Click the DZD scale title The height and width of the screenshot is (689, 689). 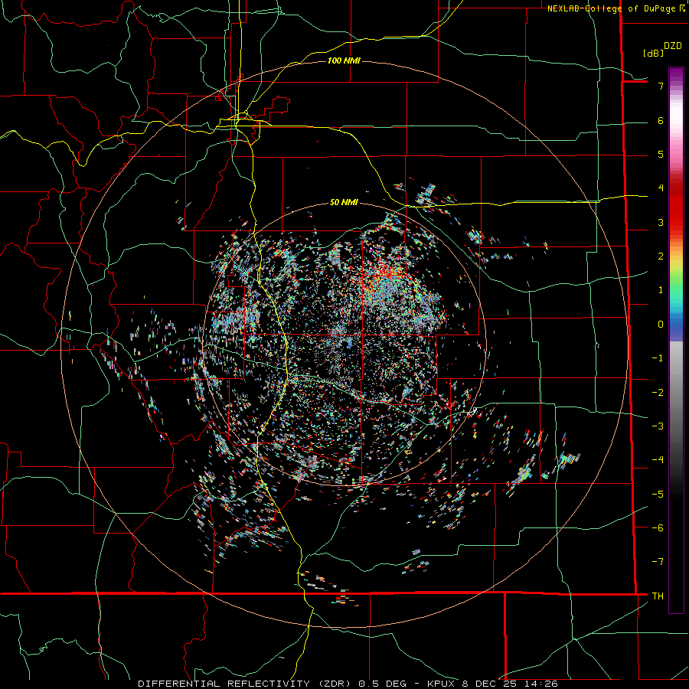tap(673, 46)
